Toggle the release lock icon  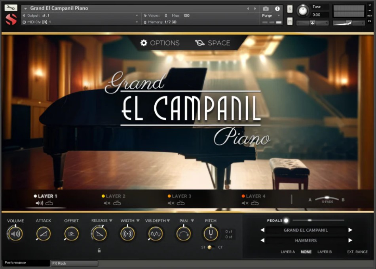click(x=99, y=250)
